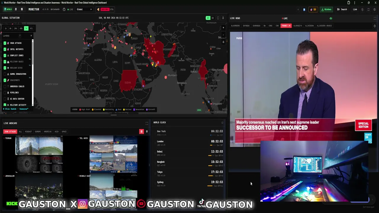Enable the Gamma Irradiators layer
Viewport: 379px width, 213px height.
(5, 74)
